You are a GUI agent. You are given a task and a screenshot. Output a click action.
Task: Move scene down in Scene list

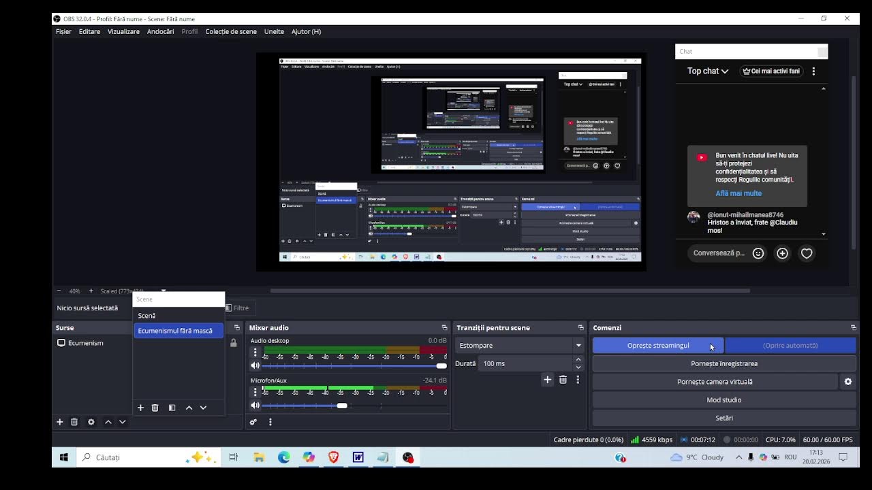203,408
